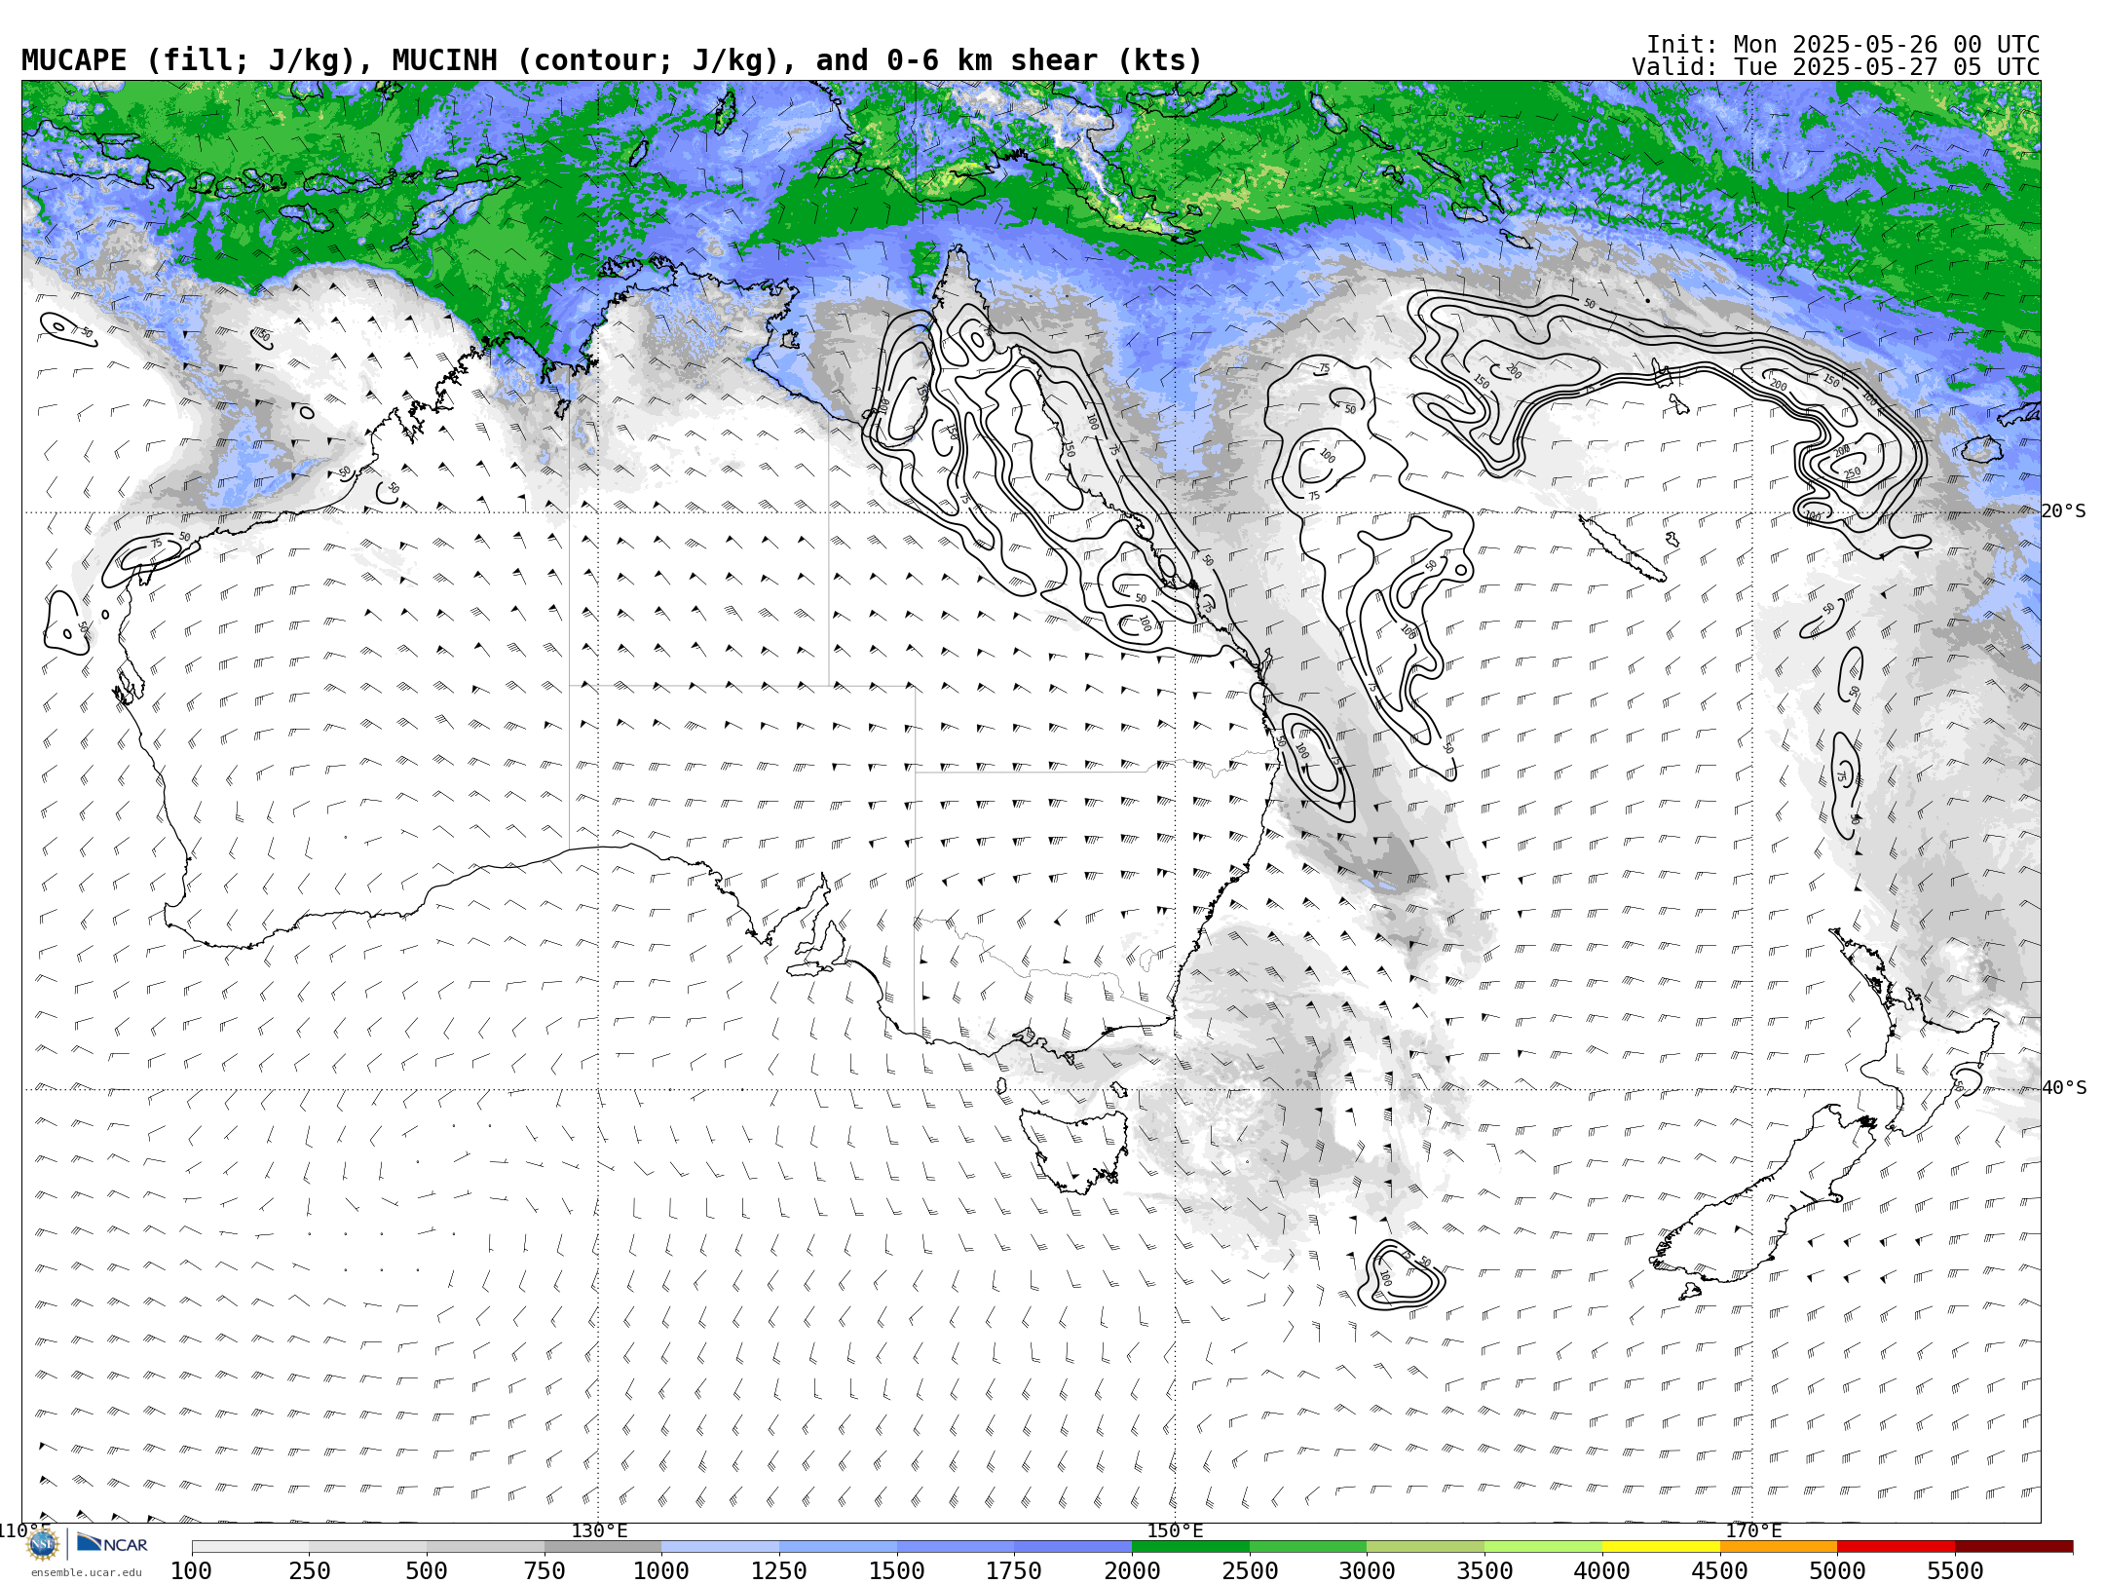Pick the dark red swatch above 5500
2104x1584 pixels.
pyautogui.click(x=2013, y=1546)
